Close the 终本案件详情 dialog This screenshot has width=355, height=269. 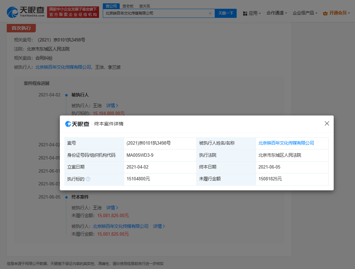(x=327, y=123)
